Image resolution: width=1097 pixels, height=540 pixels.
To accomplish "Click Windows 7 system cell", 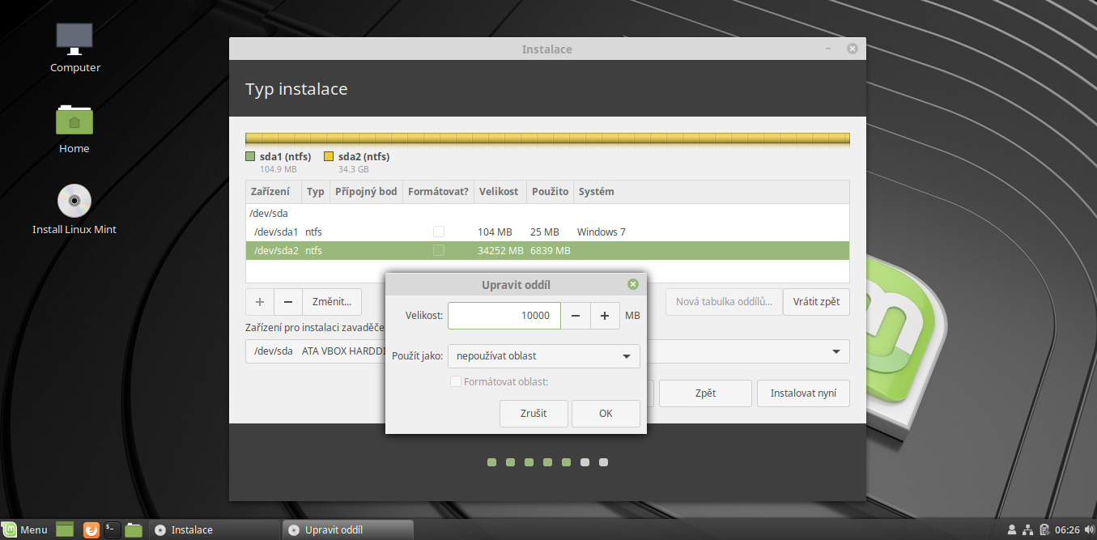I will [x=601, y=232].
